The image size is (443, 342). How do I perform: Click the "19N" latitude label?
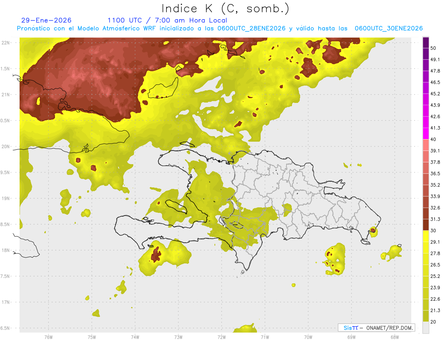pos(6,198)
